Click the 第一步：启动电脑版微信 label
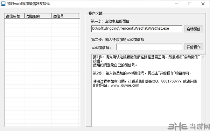The width and height of the screenshot is (210, 131). click(110, 21)
